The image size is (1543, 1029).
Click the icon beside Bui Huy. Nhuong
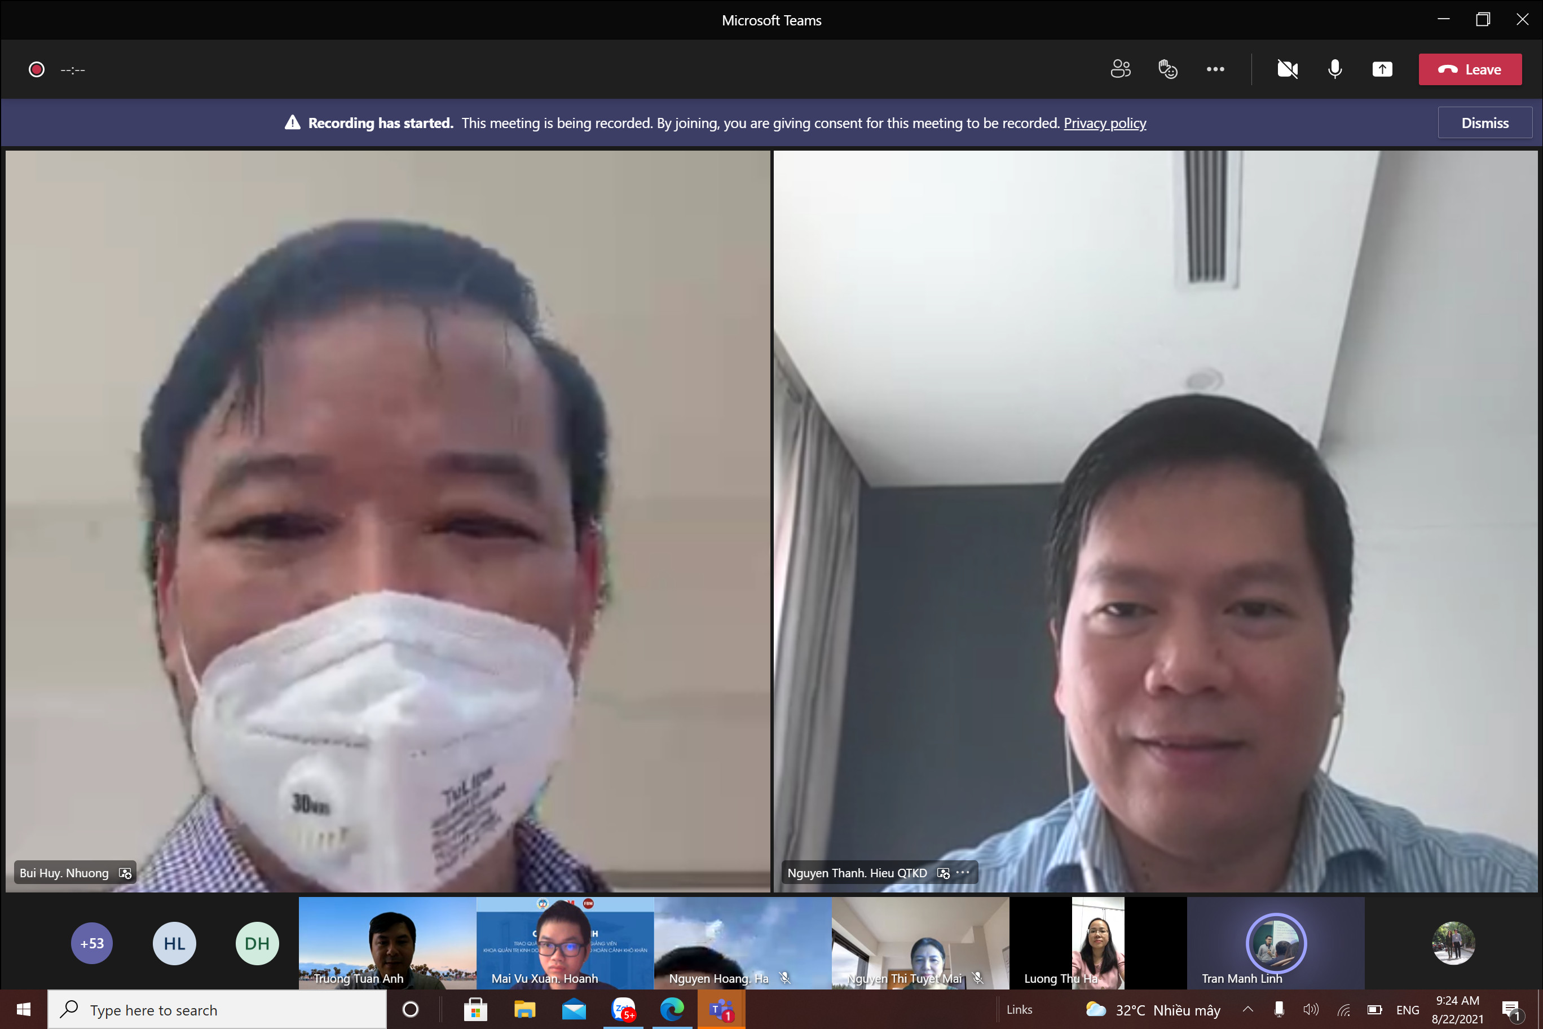tap(125, 873)
